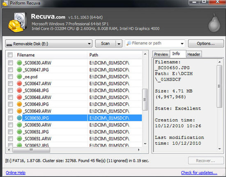Open the Removable Disk (E:) drive dropdown
The width and height of the screenshot is (226, 177).
pos(49,44)
